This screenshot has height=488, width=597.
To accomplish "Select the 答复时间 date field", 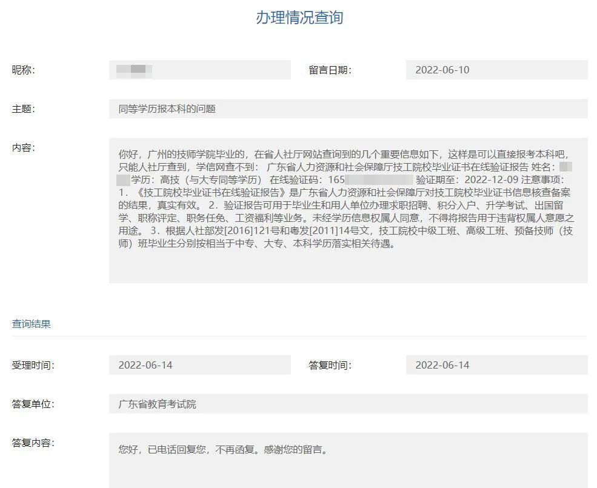I will click(x=496, y=365).
